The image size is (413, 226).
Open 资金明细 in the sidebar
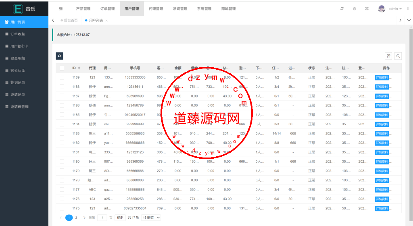pos(24,58)
